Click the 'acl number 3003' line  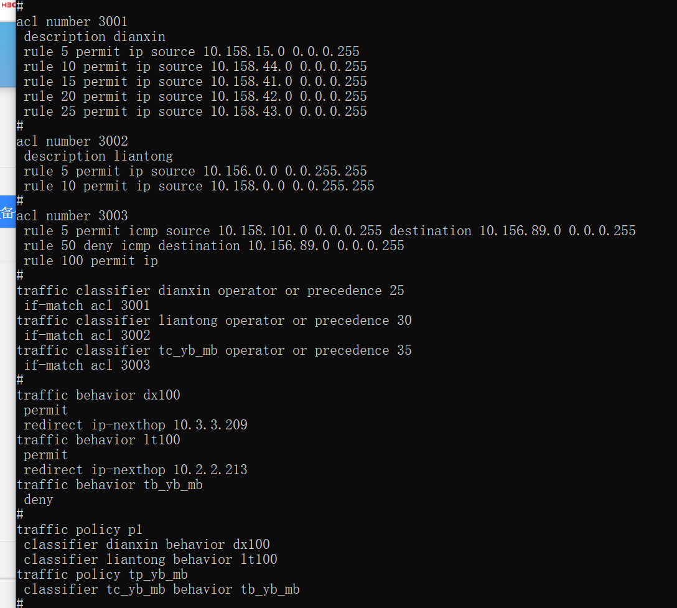(72, 216)
